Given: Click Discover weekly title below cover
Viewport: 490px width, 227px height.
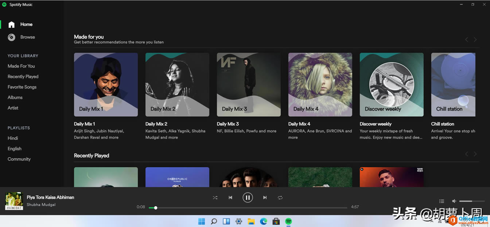Looking at the screenshot, I should [x=376, y=124].
